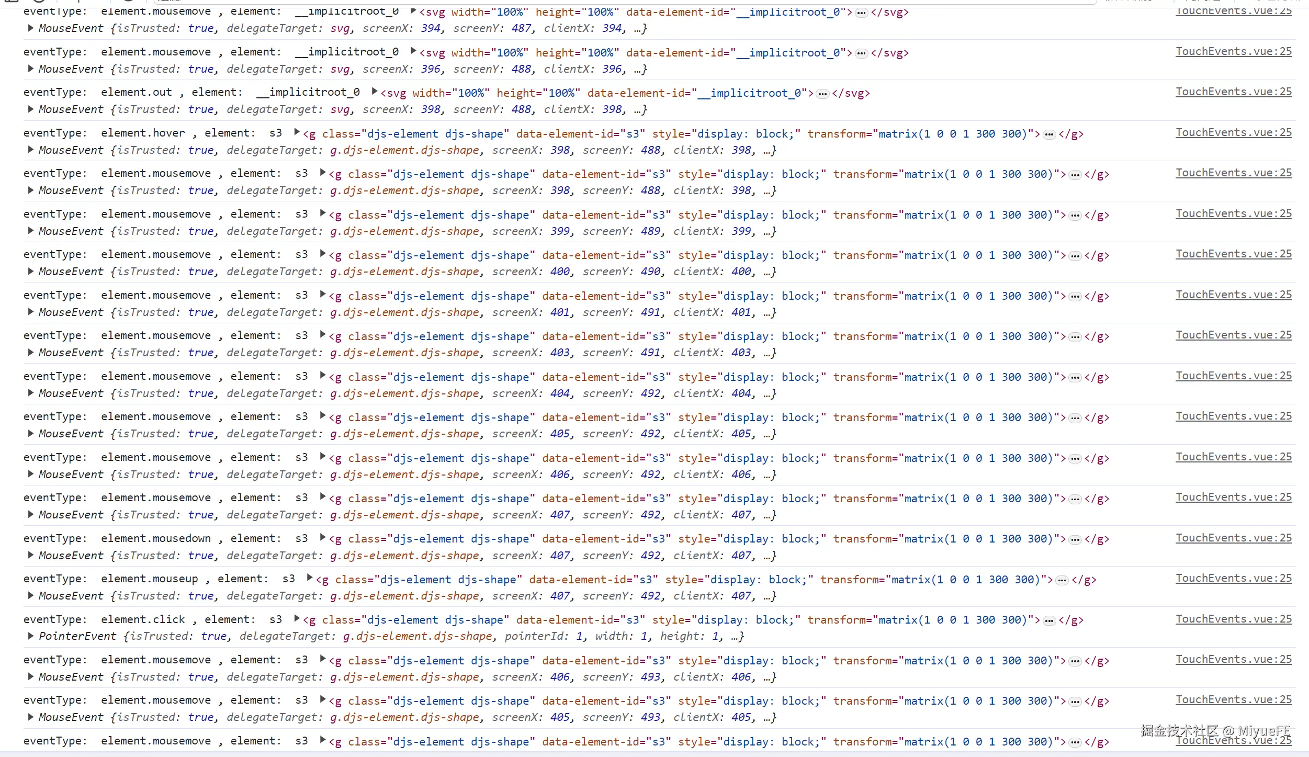Image resolution: width=1309 pixels, height=757 pixels.
Task: Click ellipsis icon in element.click g node
Action: click(1049, 620)
